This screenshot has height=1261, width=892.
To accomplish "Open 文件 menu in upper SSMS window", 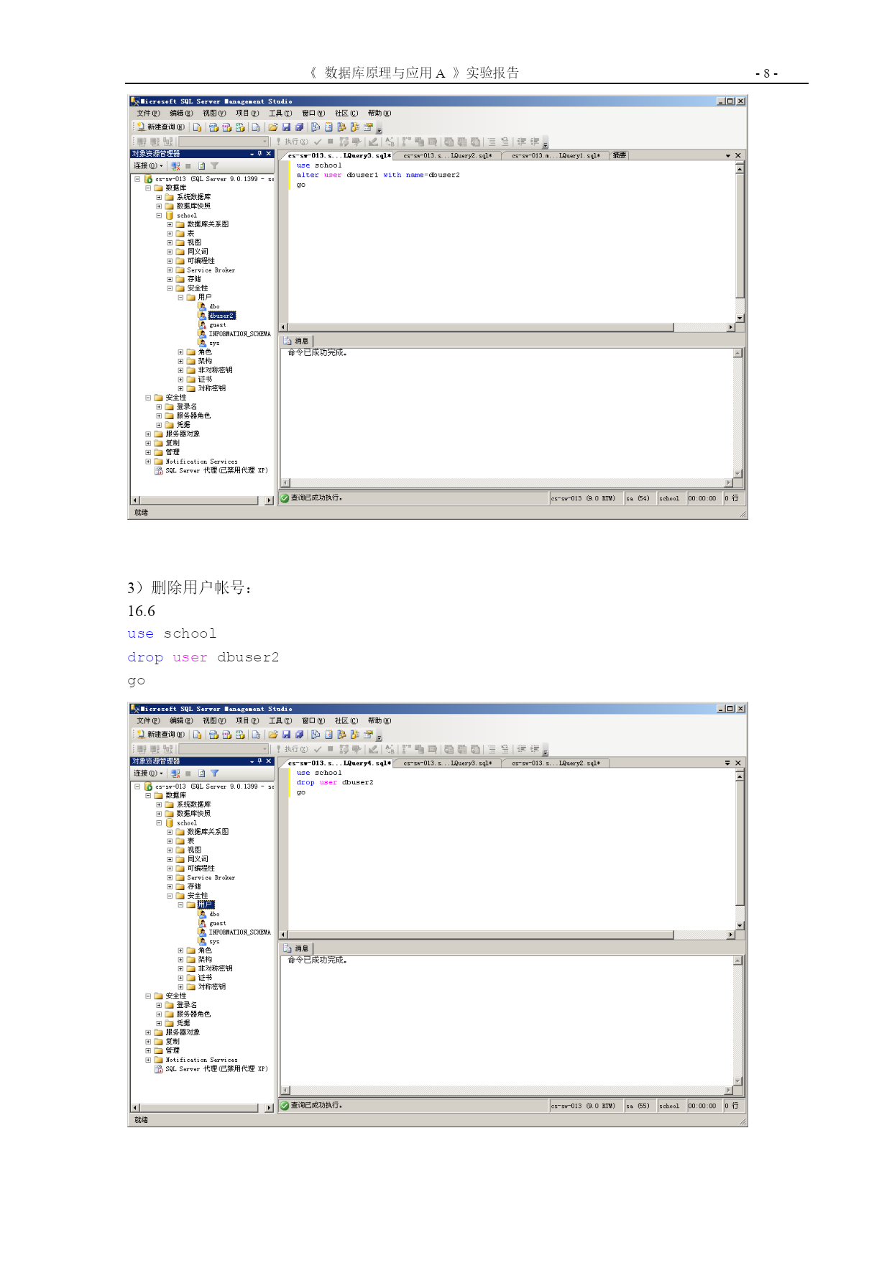I will pyautogui.click(x=148, y=114).
